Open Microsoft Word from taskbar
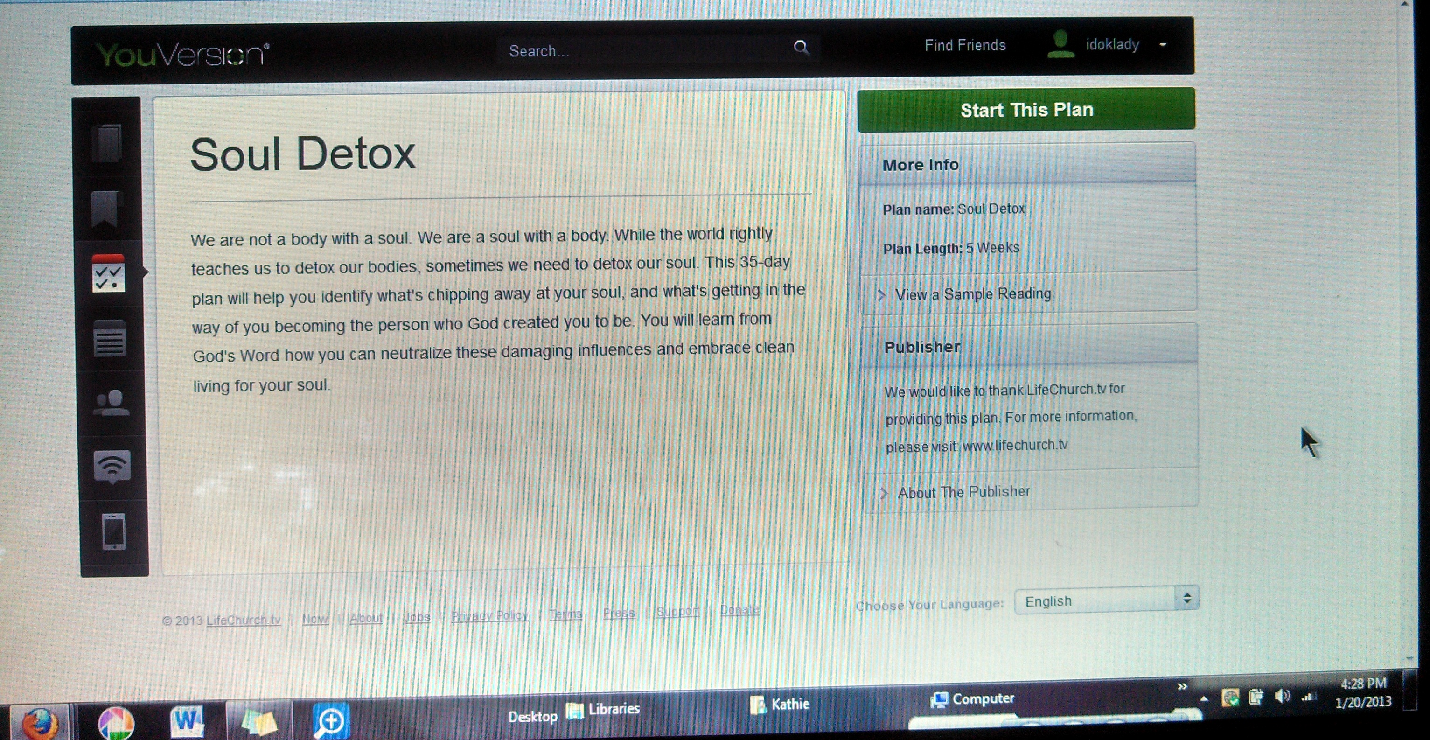This screenshot has width=1430, height=740. [187, 721]
